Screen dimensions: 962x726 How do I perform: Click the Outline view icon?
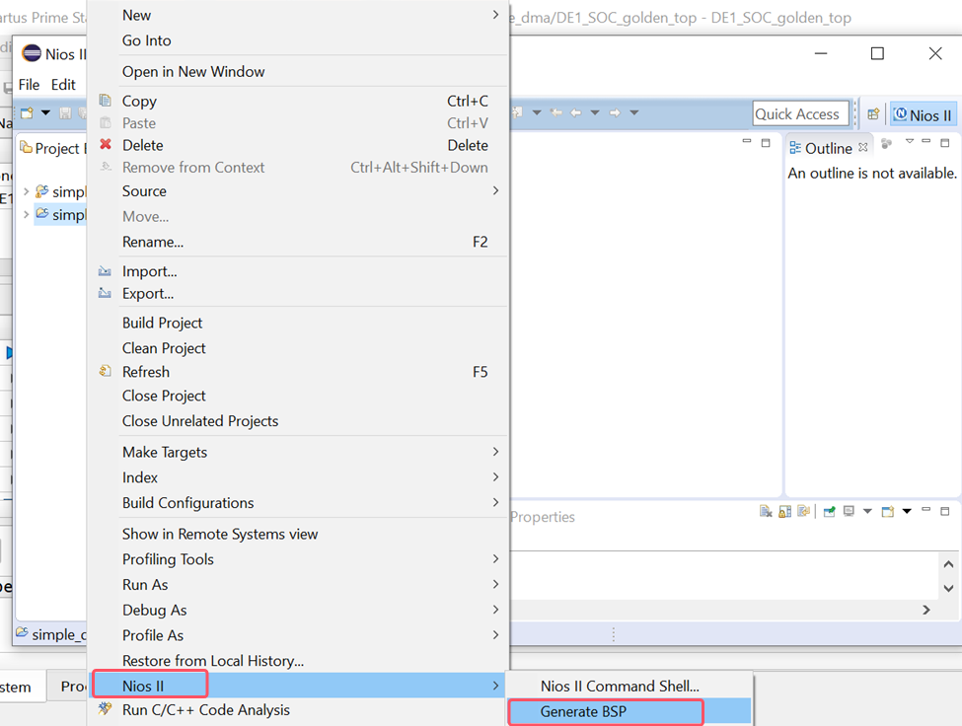(795, 148)
